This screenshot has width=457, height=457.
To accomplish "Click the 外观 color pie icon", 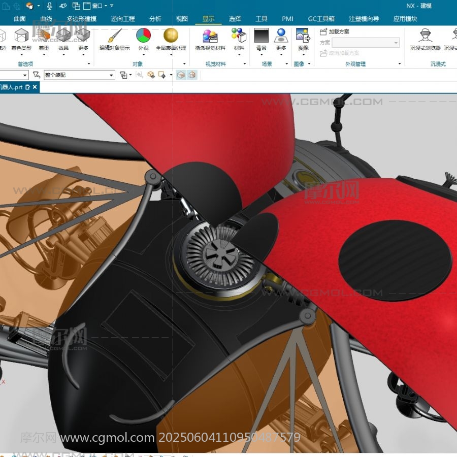I will (x=143, y=35).
